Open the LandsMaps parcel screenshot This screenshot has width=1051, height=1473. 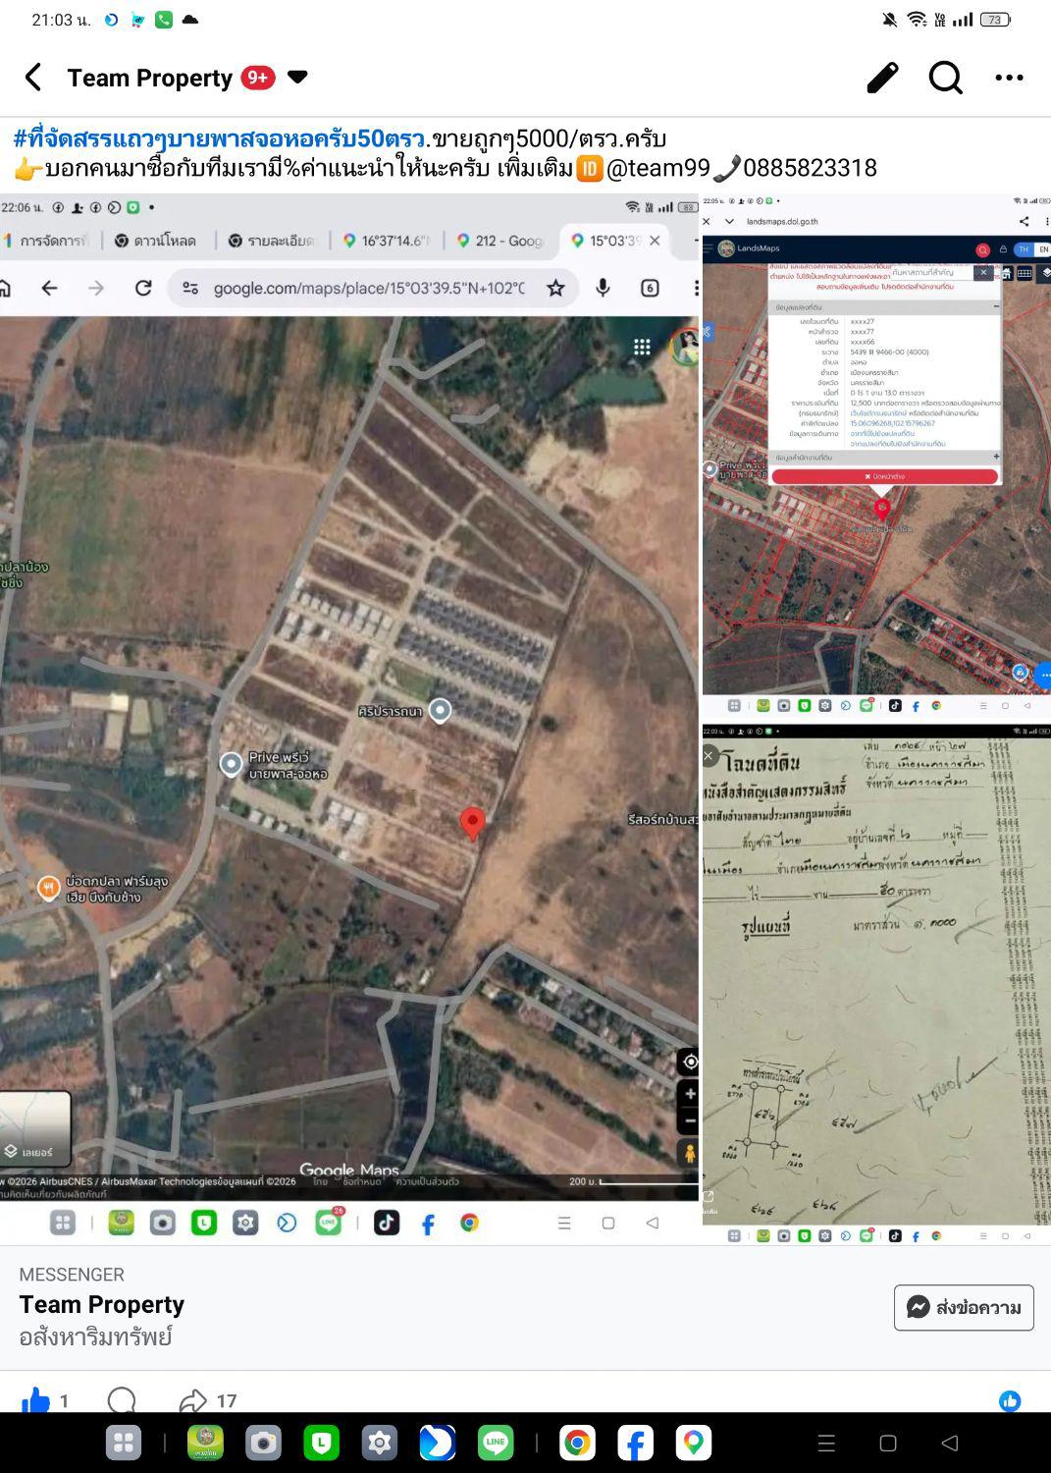(x=876, y=455)
